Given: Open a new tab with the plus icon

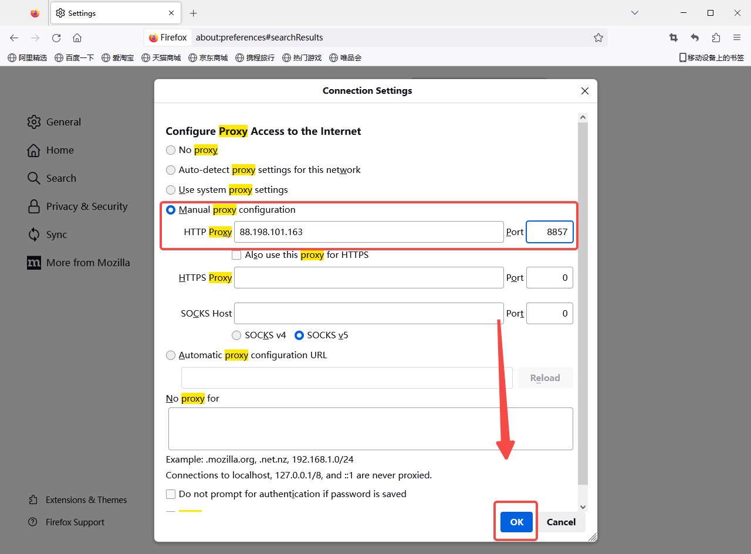Looking at the screenshot, I should point(194,13).
